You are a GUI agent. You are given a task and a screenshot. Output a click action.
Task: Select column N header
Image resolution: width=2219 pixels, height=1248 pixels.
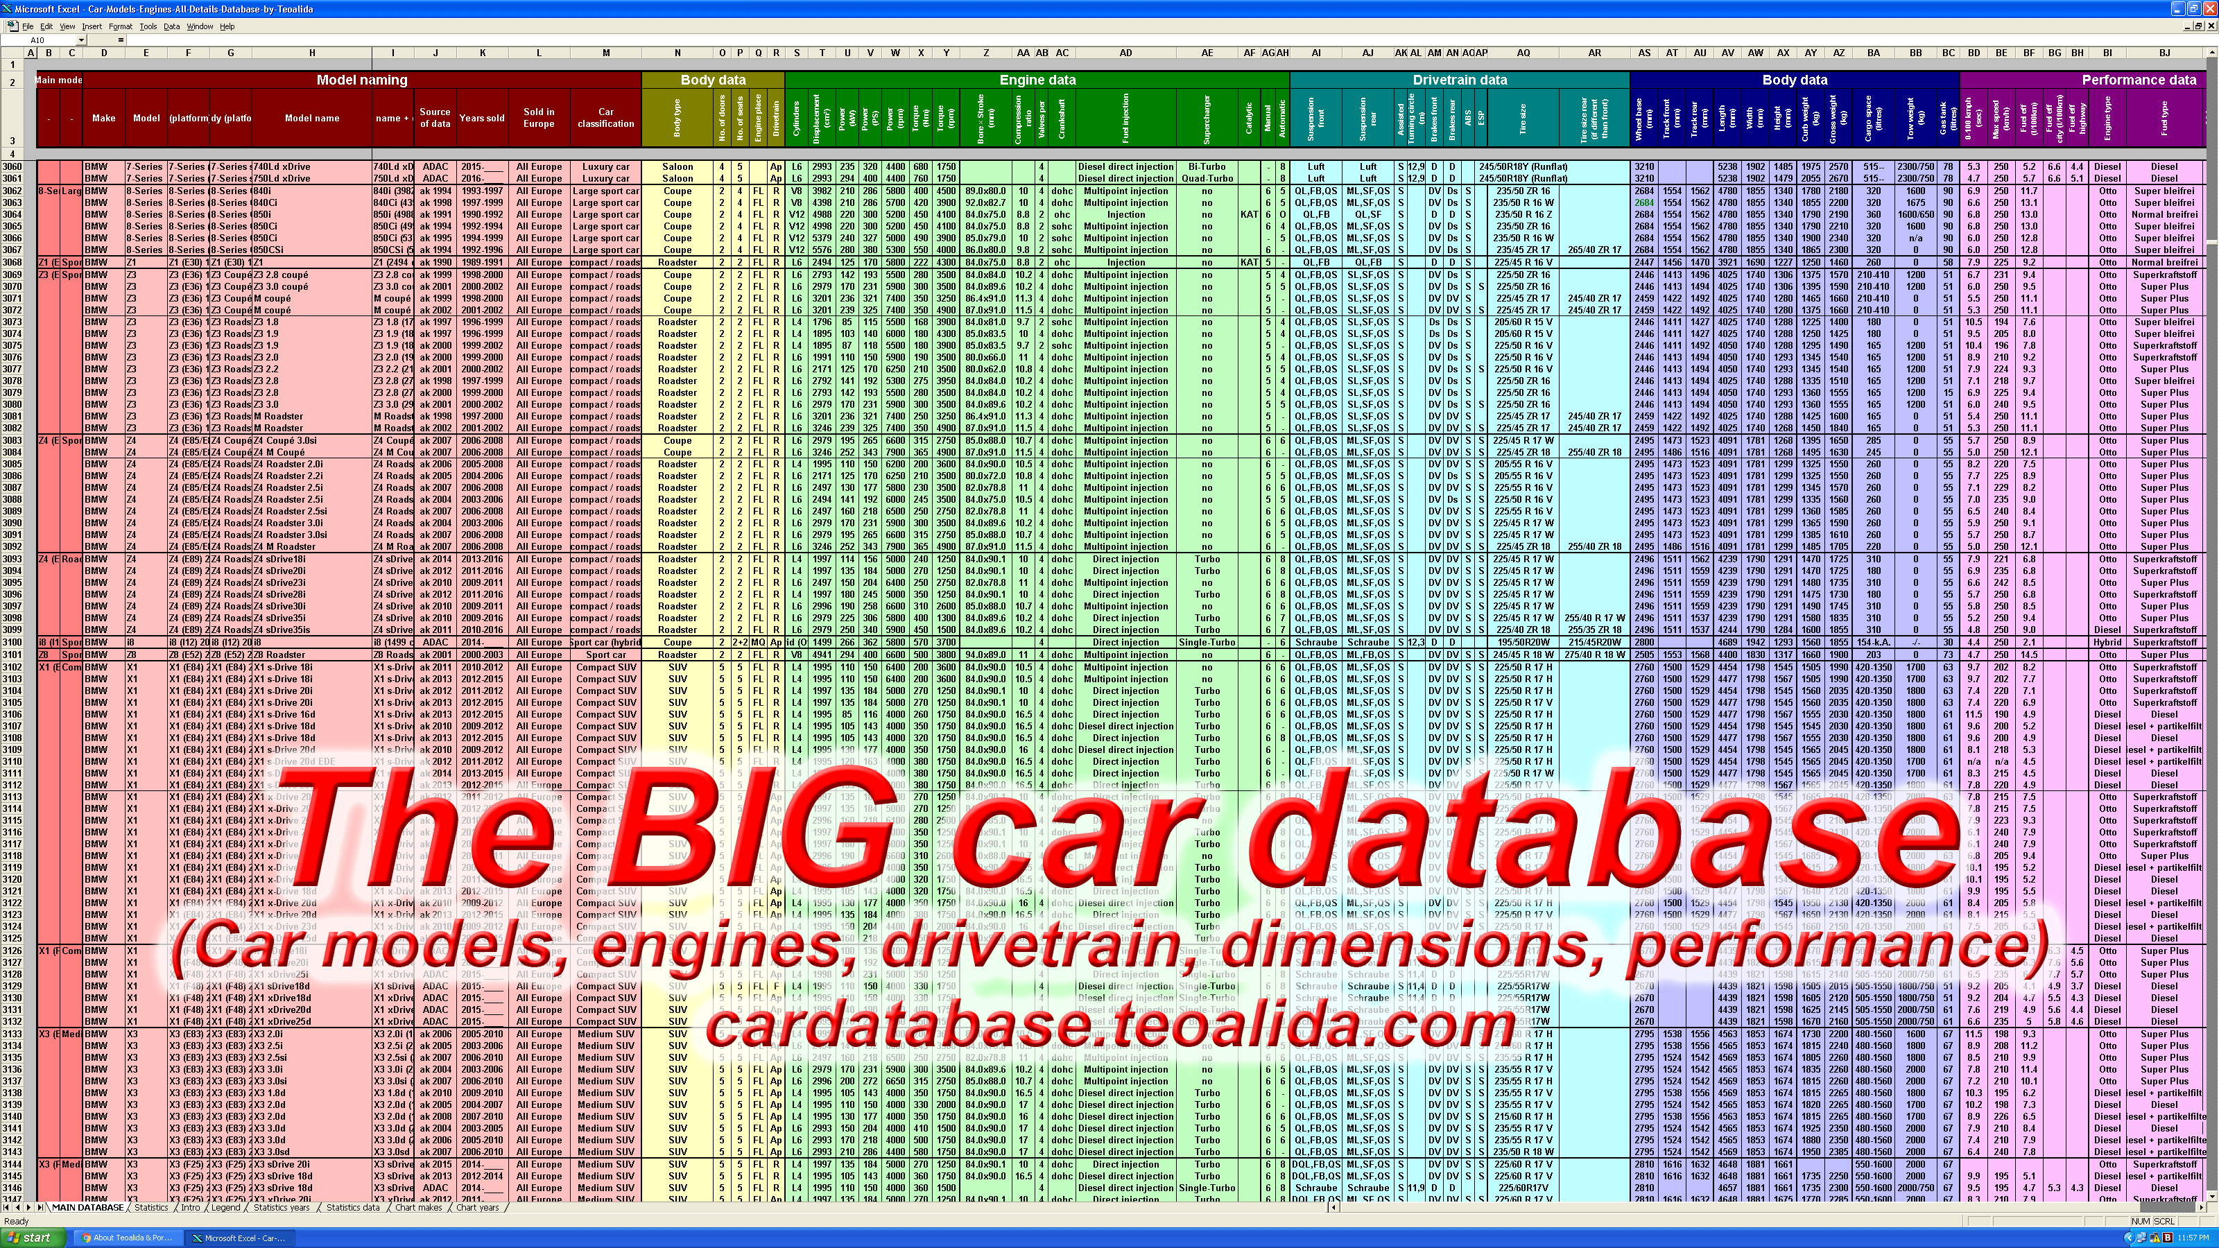click(x=677, y=53)
